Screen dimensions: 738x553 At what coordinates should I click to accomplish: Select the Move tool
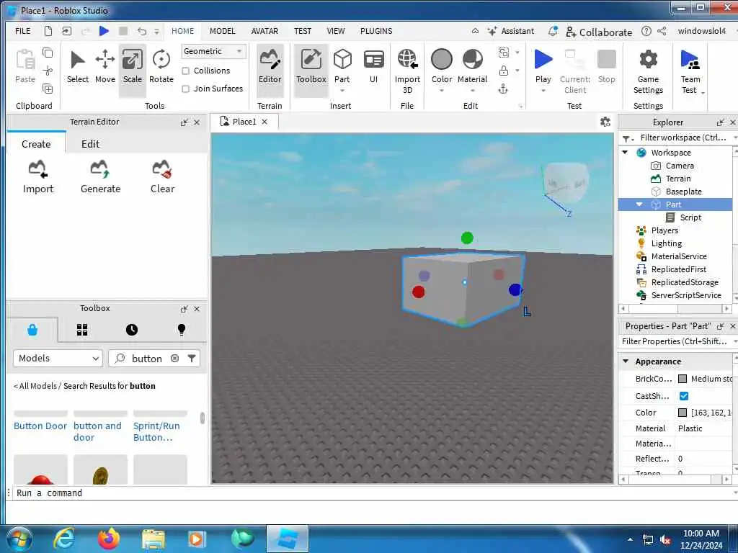tap(105, 67)
